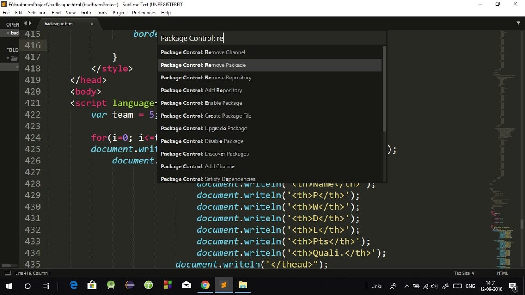Click the command palette input field
The width and height of the screenshot is (525, 295).
[272, 38]
